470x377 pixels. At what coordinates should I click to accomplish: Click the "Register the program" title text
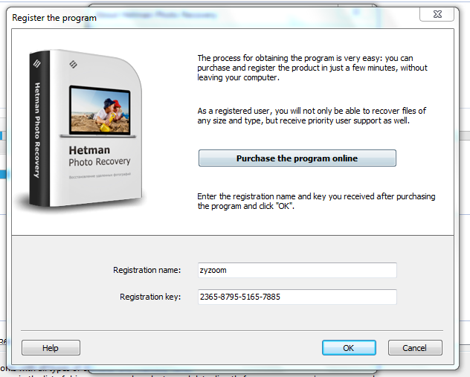[x=54, y=18]
